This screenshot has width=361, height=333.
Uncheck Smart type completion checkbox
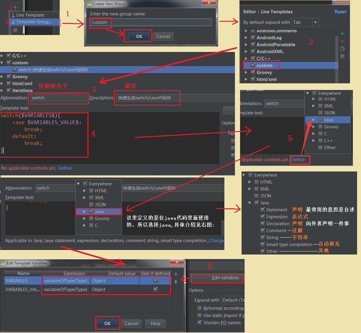pos(263,244)
